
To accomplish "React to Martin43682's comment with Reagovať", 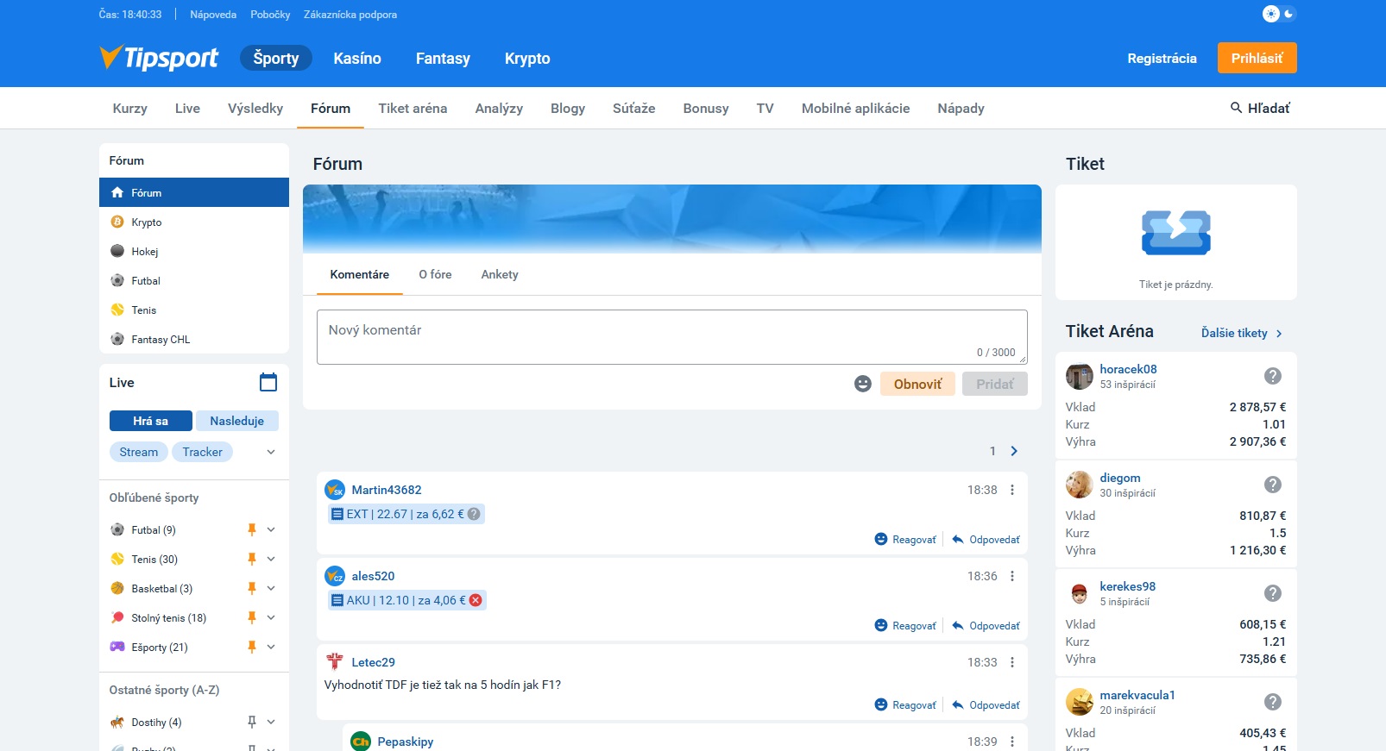I will pyautogui.click(x=905, y=539).
